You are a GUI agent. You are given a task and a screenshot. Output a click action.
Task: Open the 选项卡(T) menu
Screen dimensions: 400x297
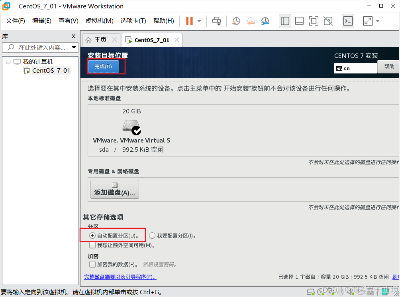(133, 21)
